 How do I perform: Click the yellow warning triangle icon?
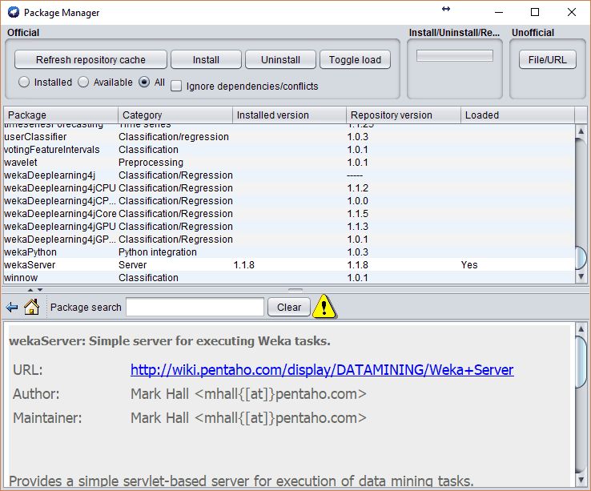pyautogui.click(x=324, y=307)
